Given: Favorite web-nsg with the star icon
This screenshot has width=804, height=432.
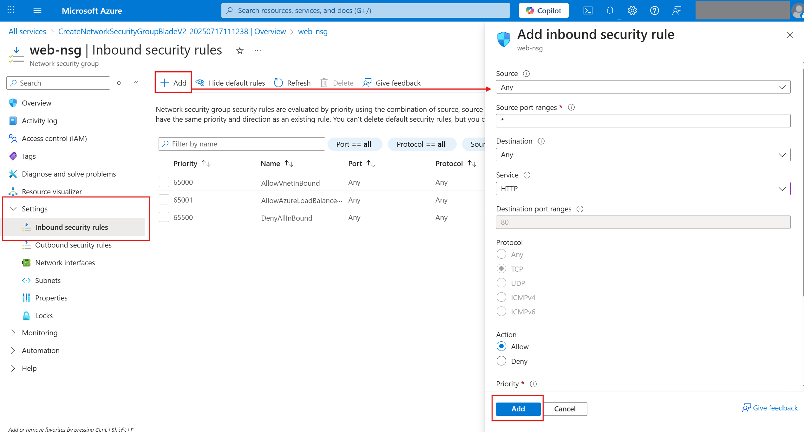Looking at the screenshot, I should coord(240,51).
